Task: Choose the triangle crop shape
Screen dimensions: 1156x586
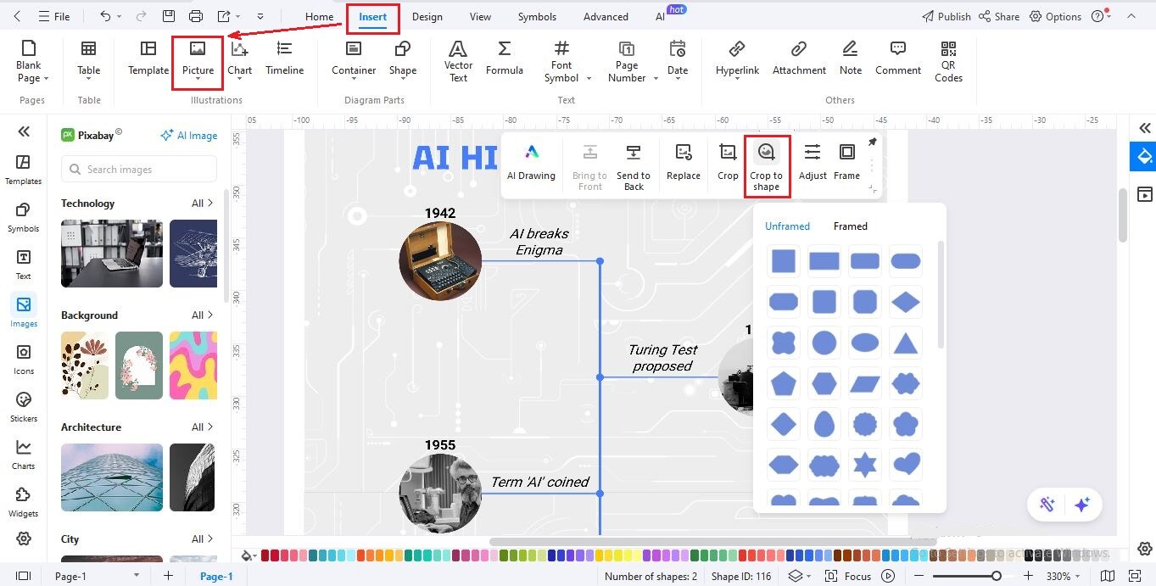Action: click(x=906, y=343)
